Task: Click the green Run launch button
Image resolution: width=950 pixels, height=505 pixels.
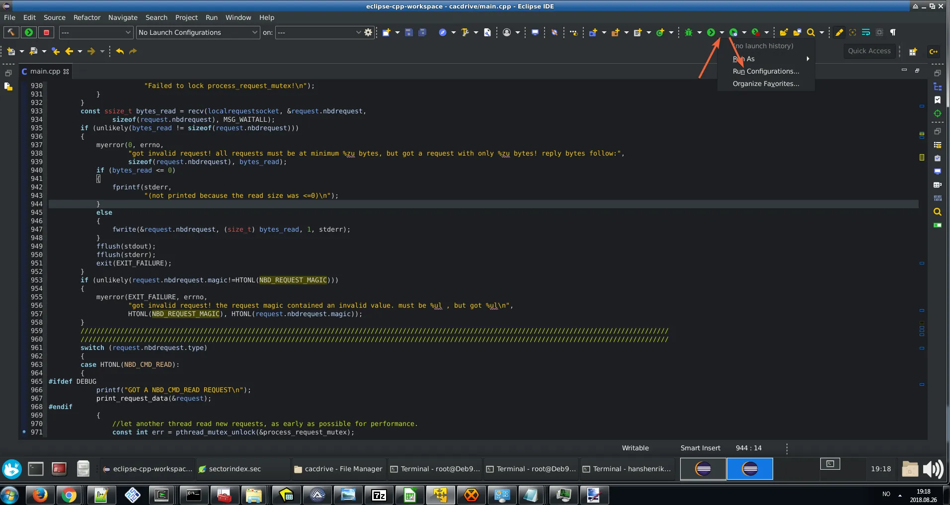Action: tap(29, 32)
